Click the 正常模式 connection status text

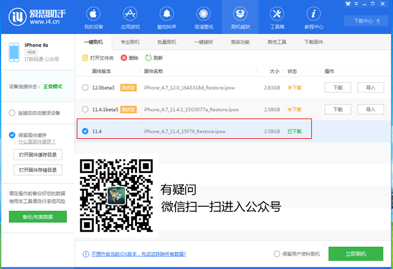click(x=53, y=87)
